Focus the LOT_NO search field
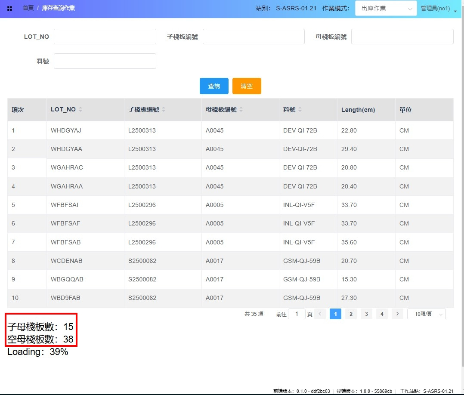The height and width of the screenshot is (395, 464). 105,37
